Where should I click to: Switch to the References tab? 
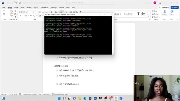[44, 8]
